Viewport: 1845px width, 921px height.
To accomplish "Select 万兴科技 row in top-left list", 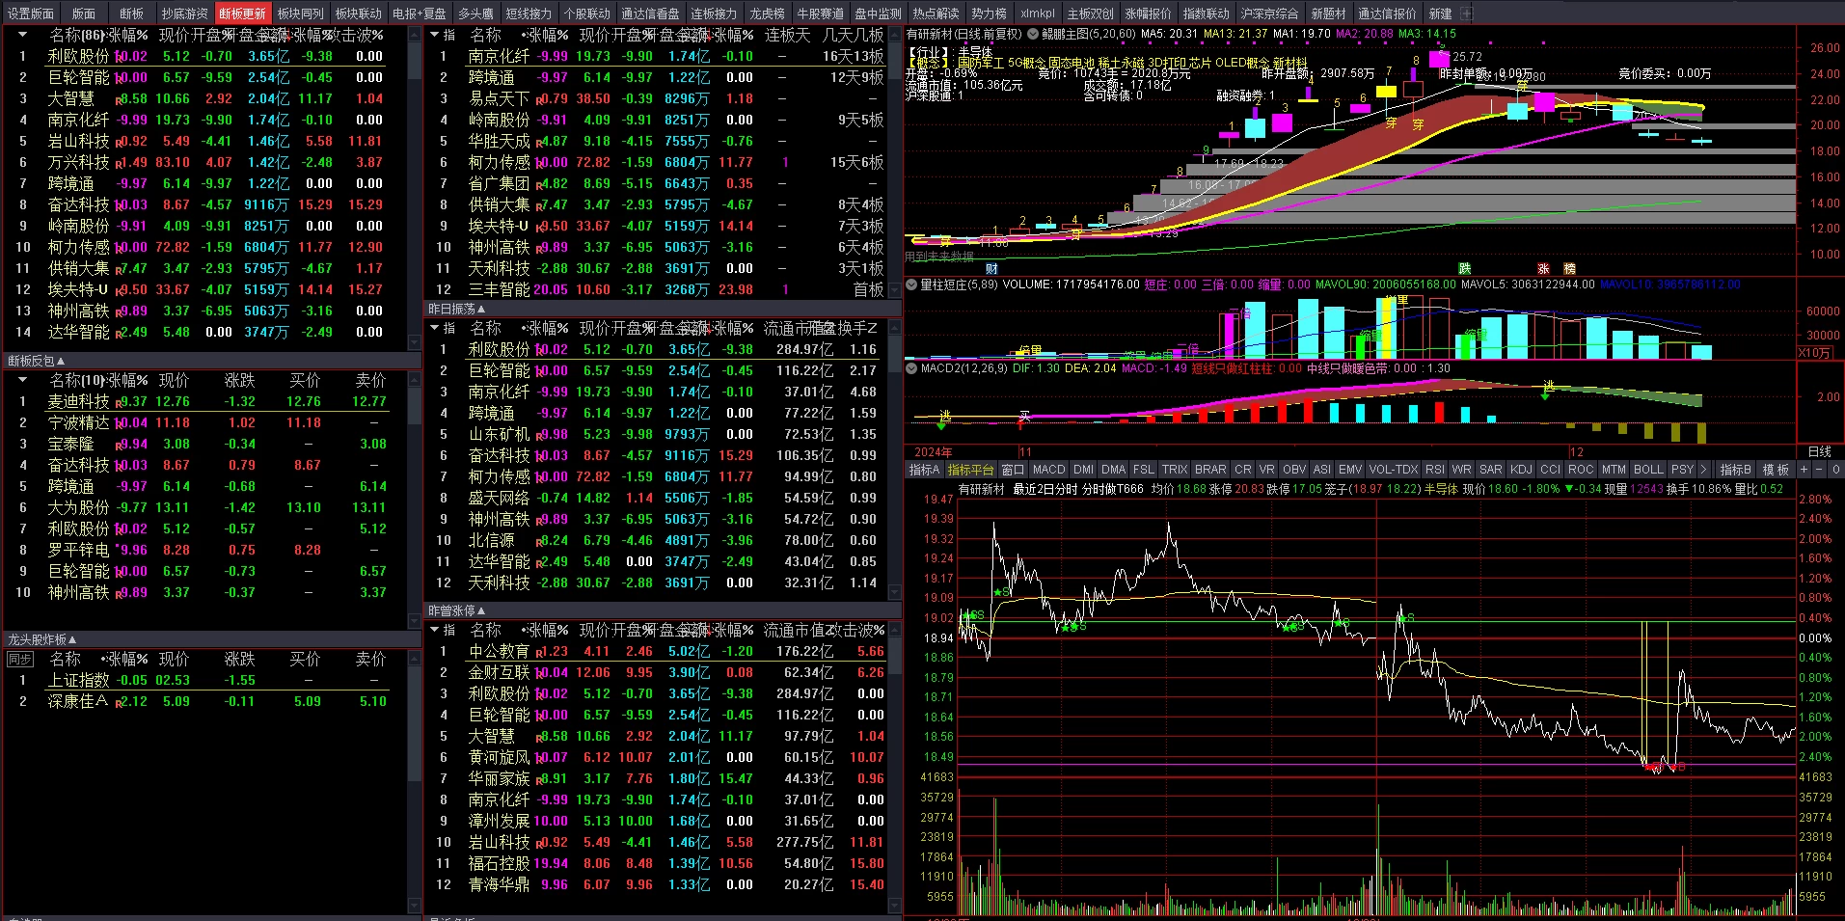I will click(203, 162).
